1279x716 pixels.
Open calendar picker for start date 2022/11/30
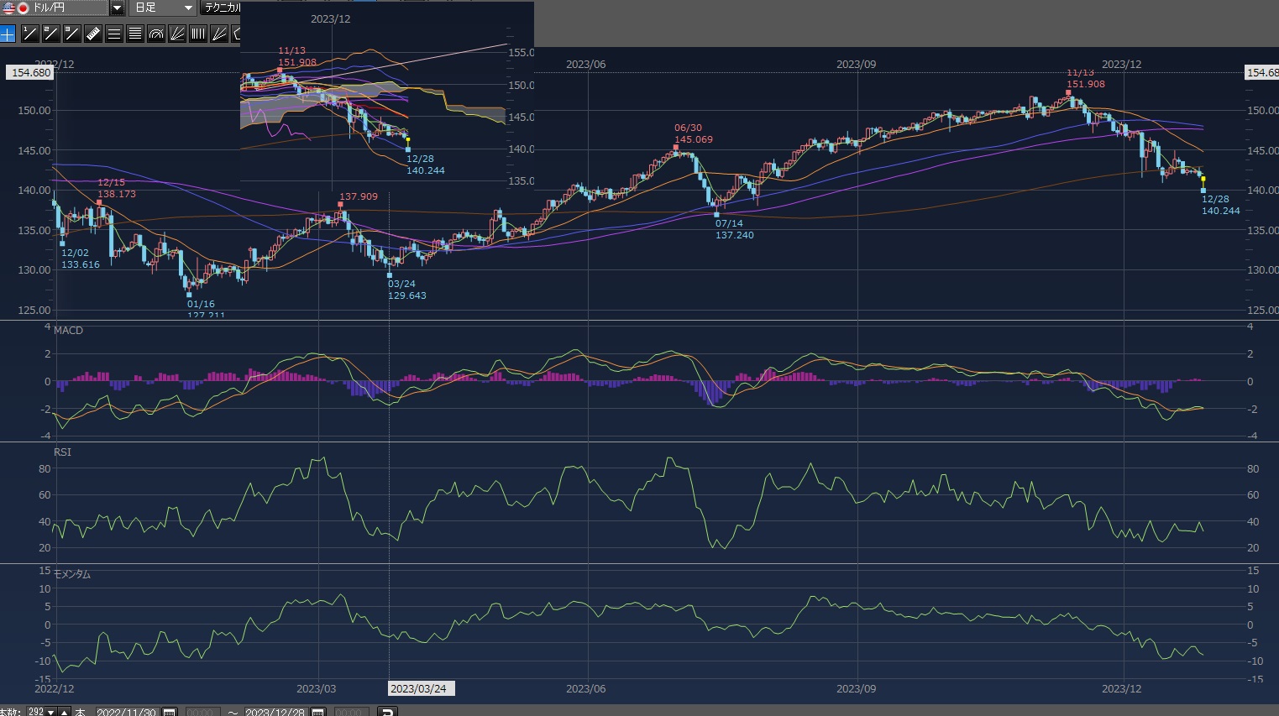pos(170,712)
